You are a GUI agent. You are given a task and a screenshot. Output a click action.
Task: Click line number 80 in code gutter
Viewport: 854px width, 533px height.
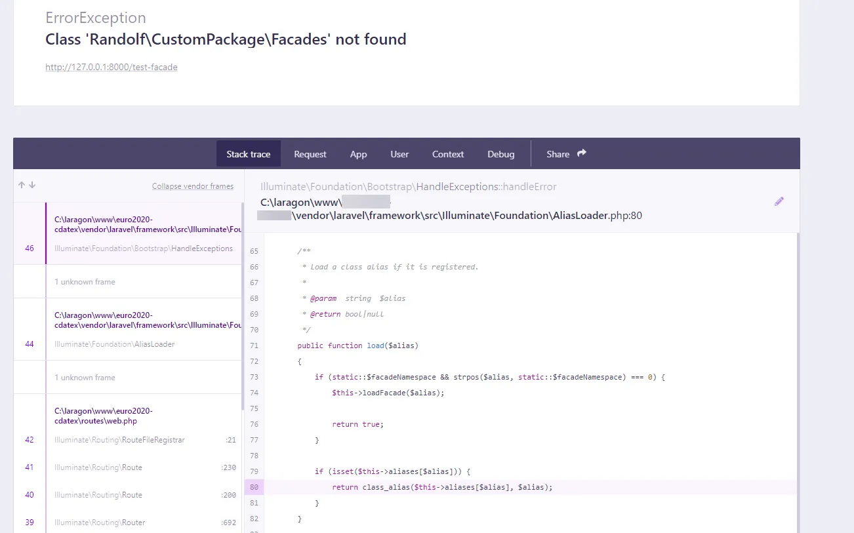coord(254,487)
